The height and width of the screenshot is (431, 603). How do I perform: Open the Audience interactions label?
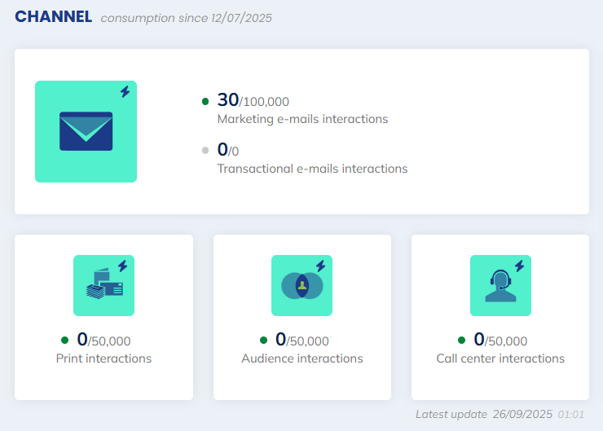click(x=302, y=358)
